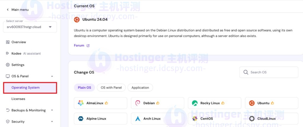Click the Kodee sparkle icon

7,53
